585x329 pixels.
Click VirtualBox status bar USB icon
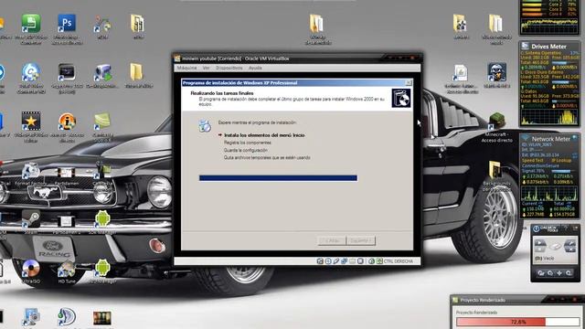336,261
